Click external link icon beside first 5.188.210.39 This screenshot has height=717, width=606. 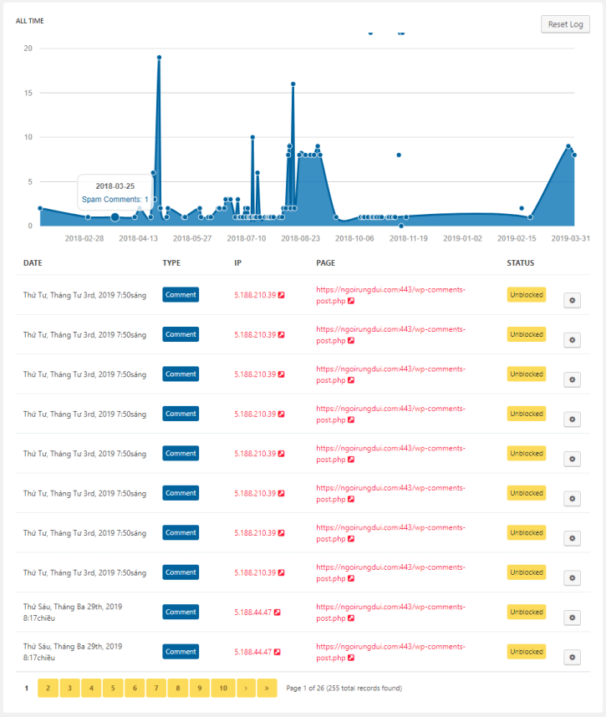click(282, 295)
